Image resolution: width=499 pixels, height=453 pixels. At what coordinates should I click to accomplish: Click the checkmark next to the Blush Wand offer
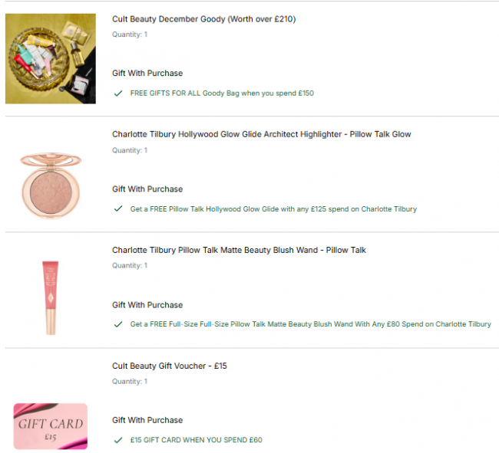click(118, 324)
